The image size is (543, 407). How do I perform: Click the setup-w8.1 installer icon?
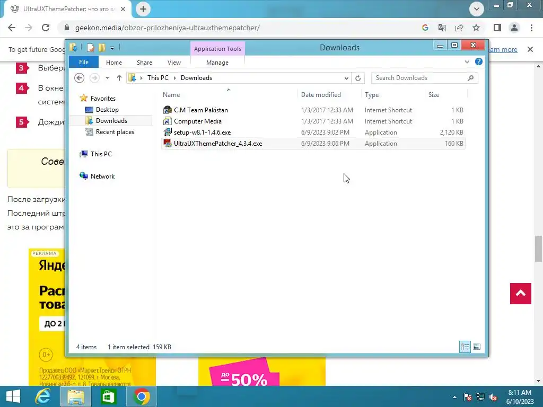(168, 132)
